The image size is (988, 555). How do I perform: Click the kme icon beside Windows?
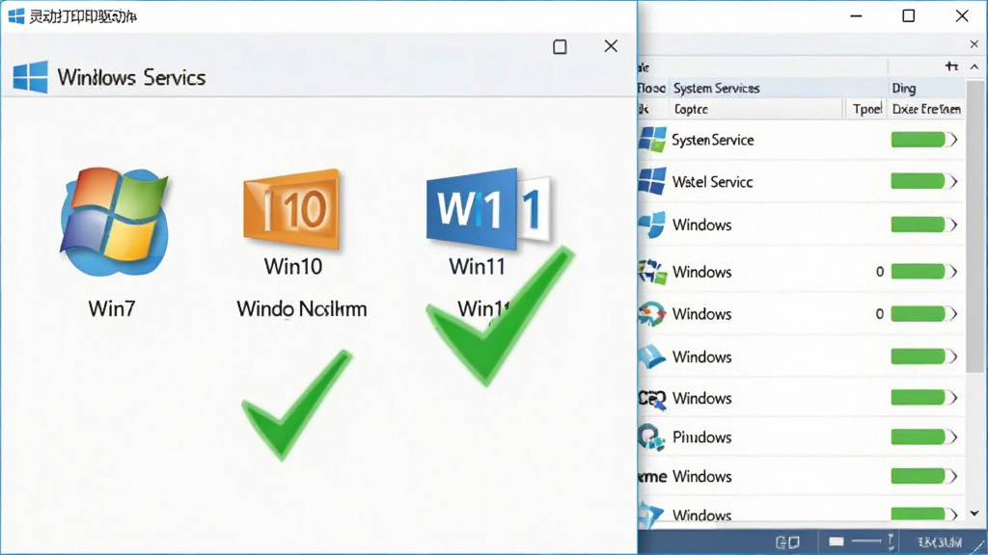[x=652, y=476]
